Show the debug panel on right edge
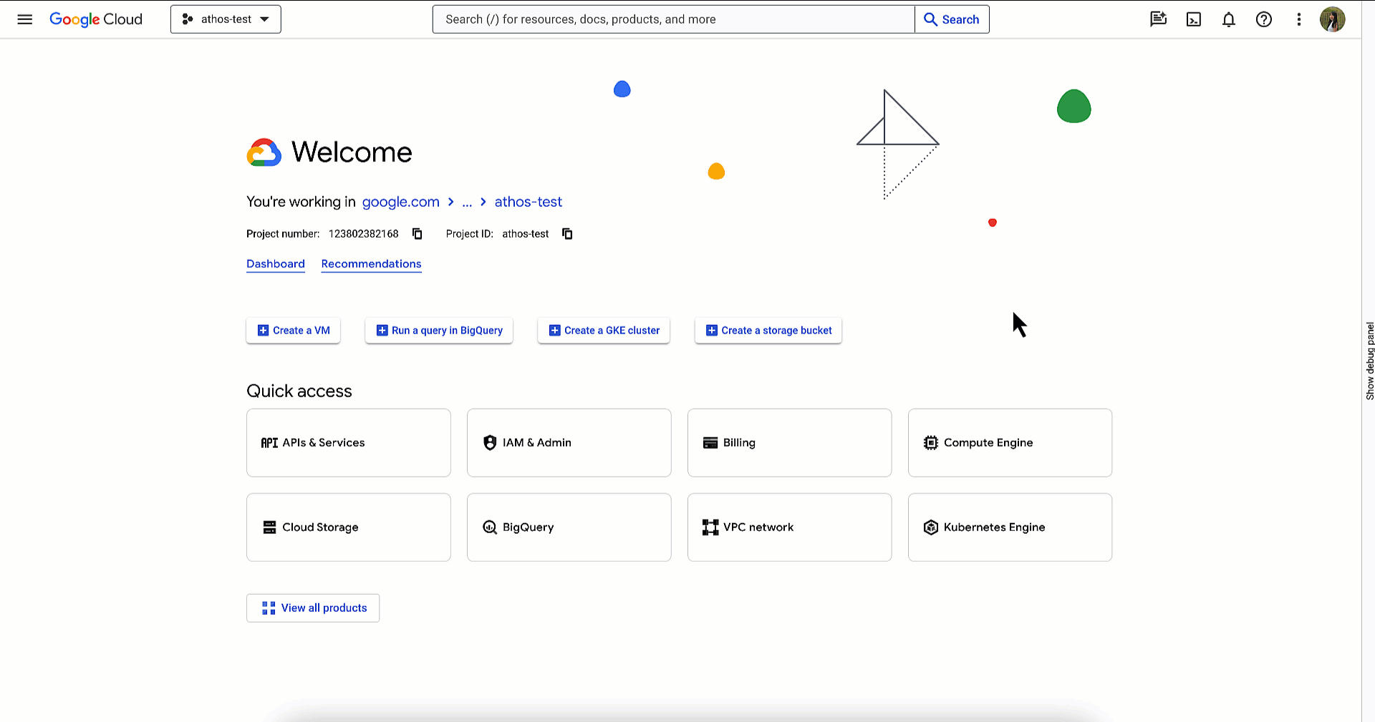This screenshot has height=722, width=1375. click(x=1369, y=361)
